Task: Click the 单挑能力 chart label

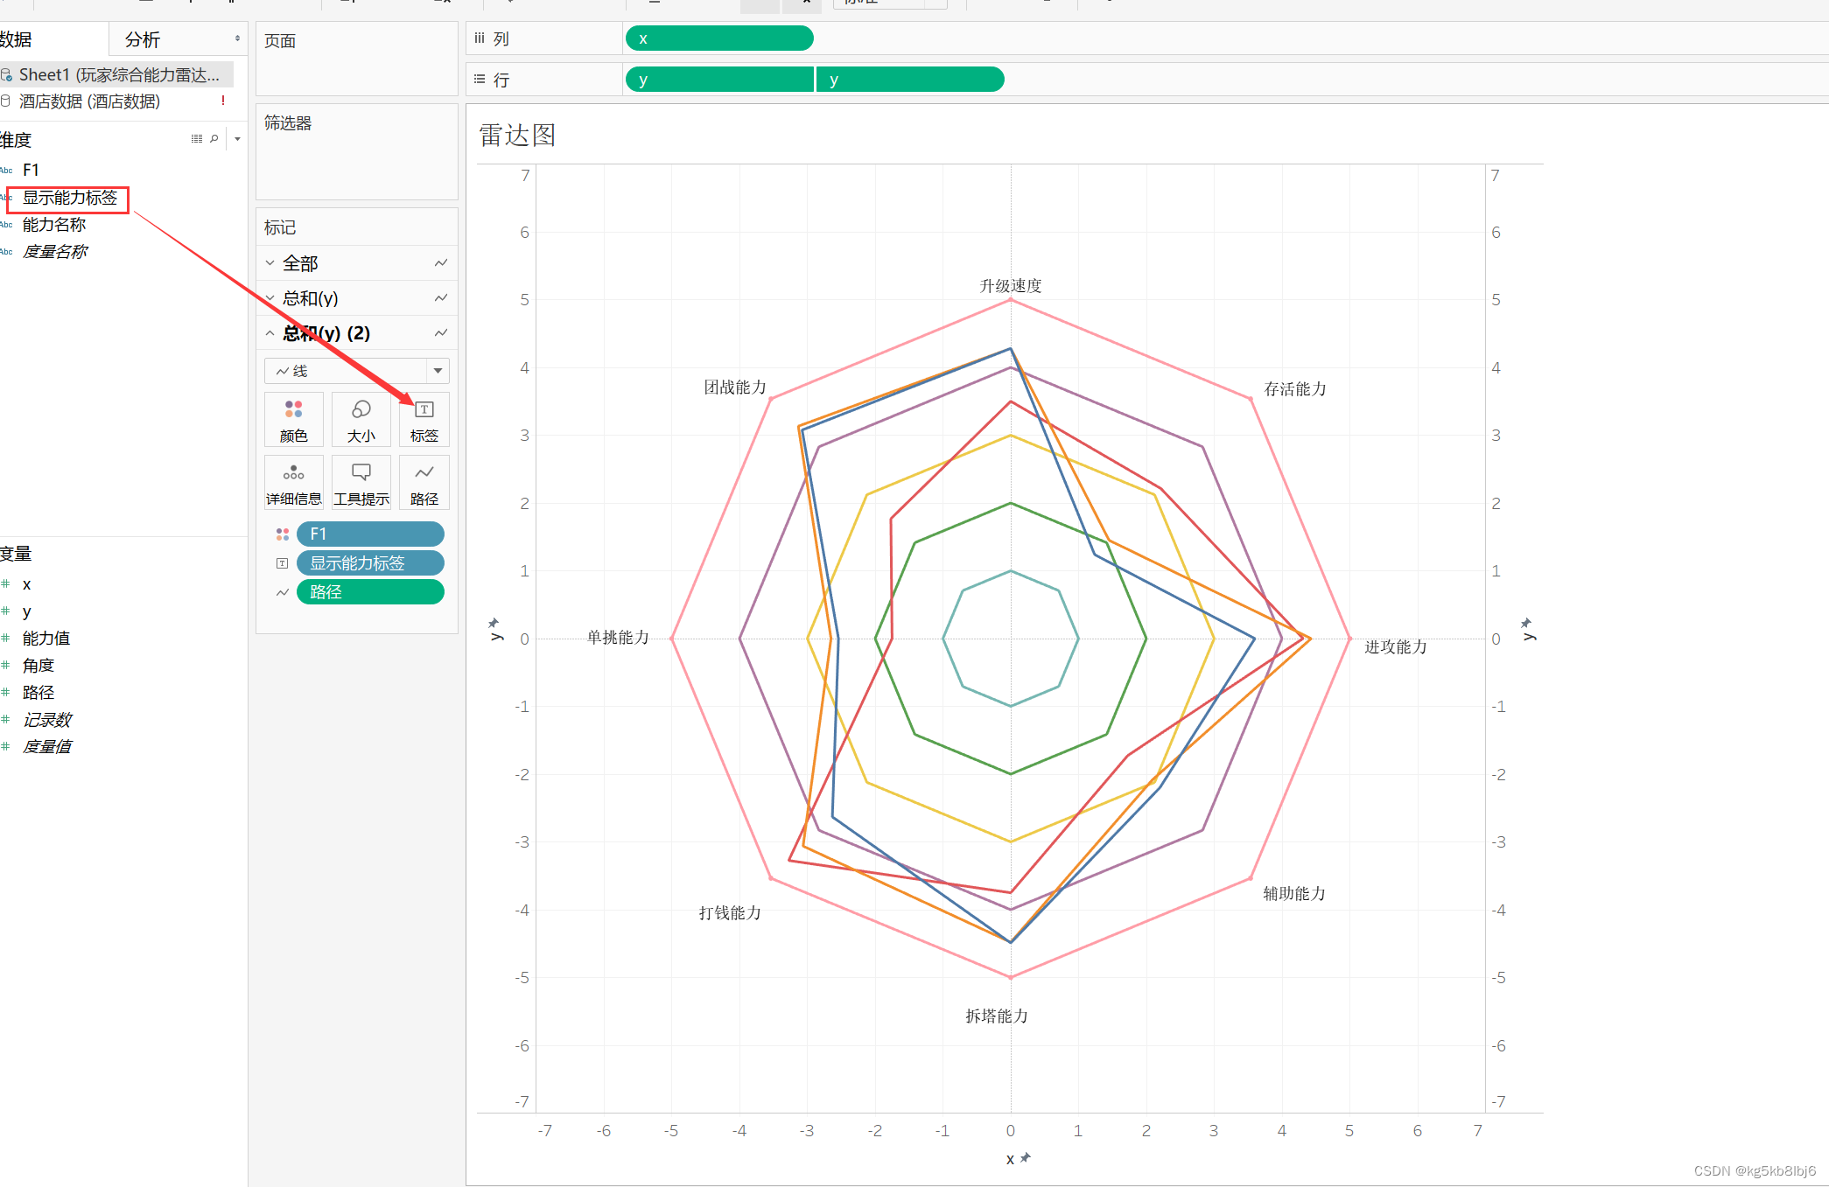Action: (618, 637)
